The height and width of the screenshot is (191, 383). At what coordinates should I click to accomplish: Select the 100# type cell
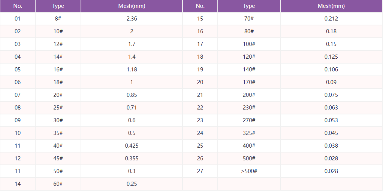point(249,44)
